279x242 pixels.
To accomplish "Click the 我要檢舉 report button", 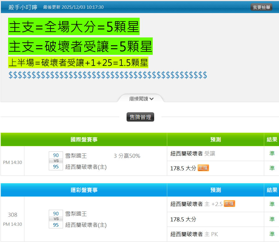I will pos(261,7).
